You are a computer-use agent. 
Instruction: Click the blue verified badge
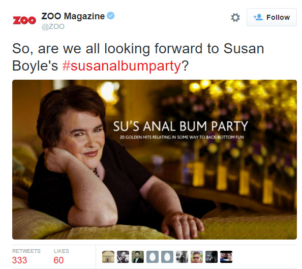pos(111,16)
